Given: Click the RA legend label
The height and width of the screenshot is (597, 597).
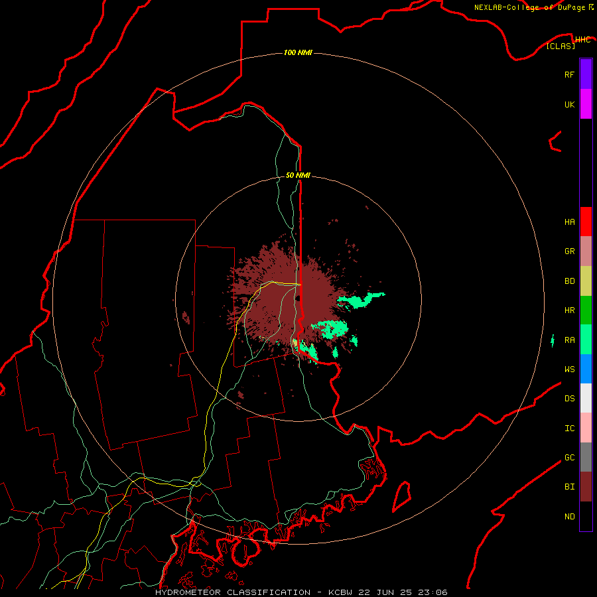Looking at the screenshot, I should 569,340.
